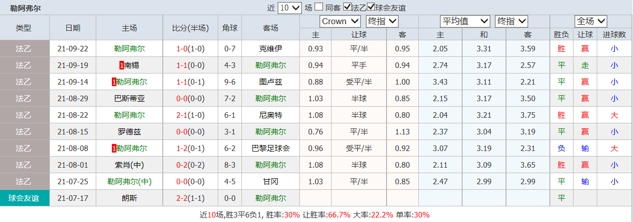Uncheck the 法乙 league filter checkbox
633x222 pixels.
(x=347, y=7)
